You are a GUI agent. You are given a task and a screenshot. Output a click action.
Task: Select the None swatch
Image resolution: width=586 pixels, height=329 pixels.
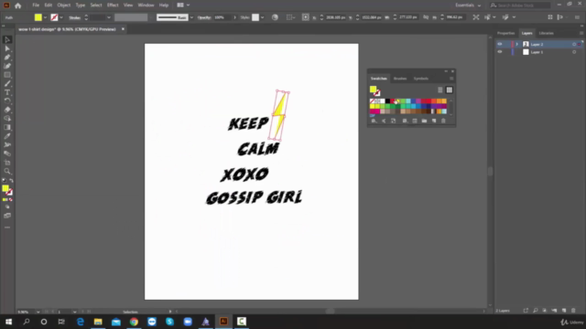pos(373,101)
